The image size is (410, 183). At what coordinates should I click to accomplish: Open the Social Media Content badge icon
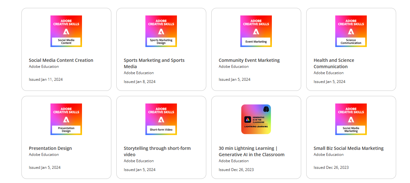click(66, 31)
